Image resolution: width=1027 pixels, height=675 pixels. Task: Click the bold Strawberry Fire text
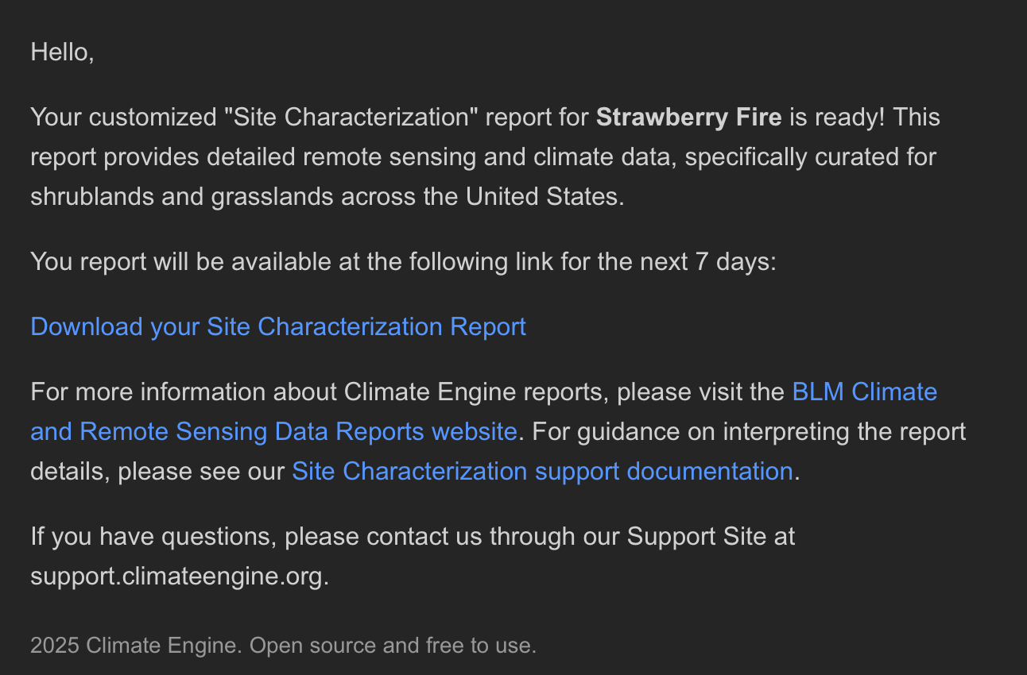tap(688, 118)
